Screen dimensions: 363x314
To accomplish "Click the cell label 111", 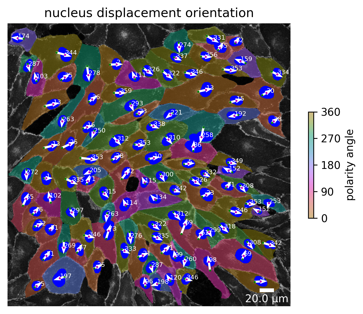I will (x=140, y=75).
